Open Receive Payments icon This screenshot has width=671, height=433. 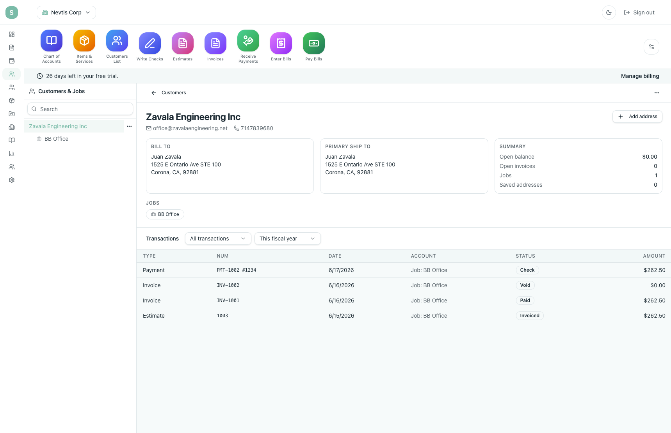(248, 41)
